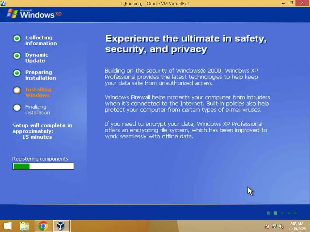Image resolution: width=310 pixels, height=232 pixels.
Task: Click the 'Dynamic Update' label
Action: pyautogui.click(x=37, y=58)
